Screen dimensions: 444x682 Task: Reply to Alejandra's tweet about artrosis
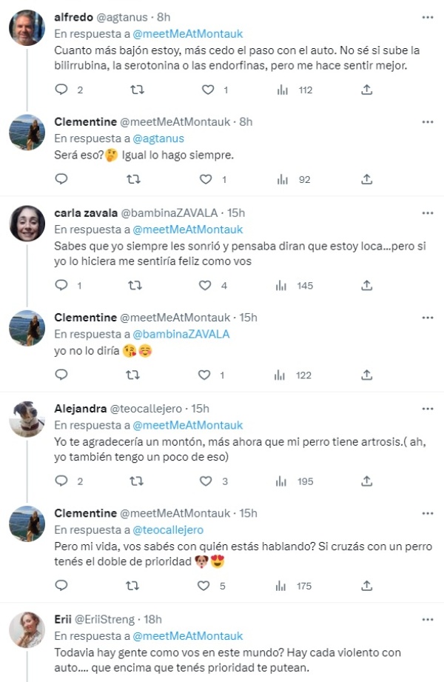point(62,481)
